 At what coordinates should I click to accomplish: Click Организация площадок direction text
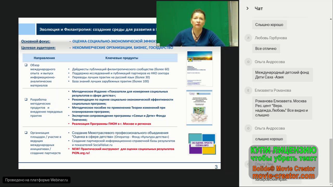(x=46, y=143)
